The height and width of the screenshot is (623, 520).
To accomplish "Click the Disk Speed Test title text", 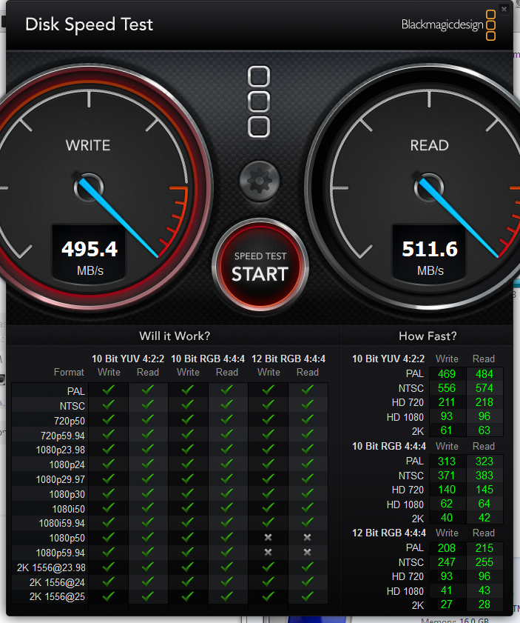I will click(89, 24).
